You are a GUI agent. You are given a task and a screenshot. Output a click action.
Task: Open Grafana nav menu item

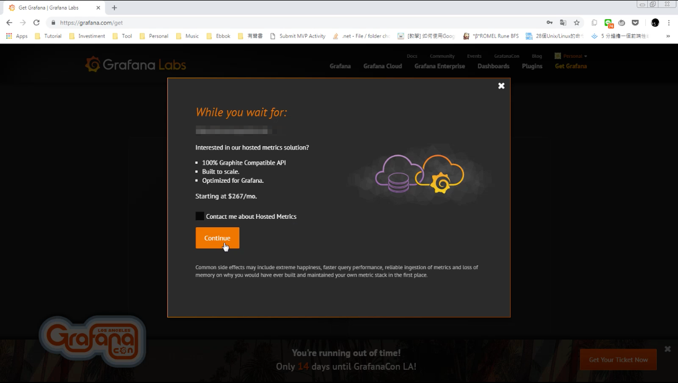pyautogui.click(x=340, y=66)
